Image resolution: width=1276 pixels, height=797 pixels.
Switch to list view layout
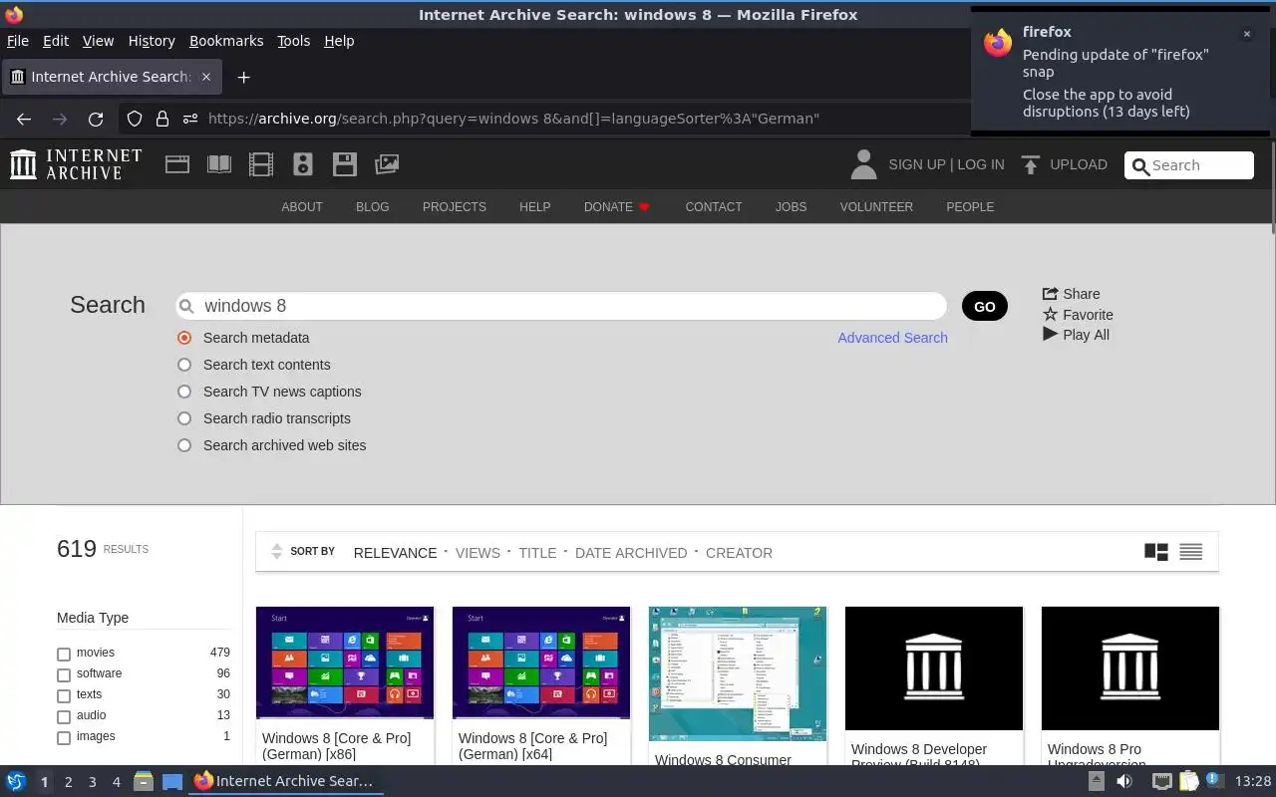(x=1190, y=552)
